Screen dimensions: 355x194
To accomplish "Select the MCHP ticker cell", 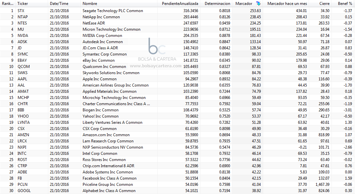I will pos(23,98).
